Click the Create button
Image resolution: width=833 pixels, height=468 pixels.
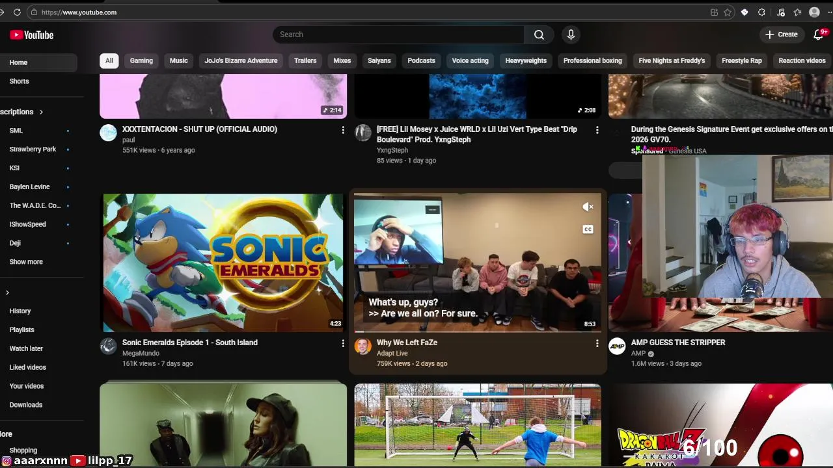point(782,34)
